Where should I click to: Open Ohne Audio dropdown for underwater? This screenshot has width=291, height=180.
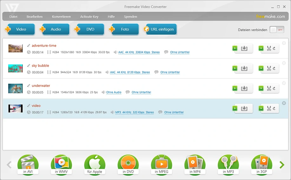(x=114, y=92)
